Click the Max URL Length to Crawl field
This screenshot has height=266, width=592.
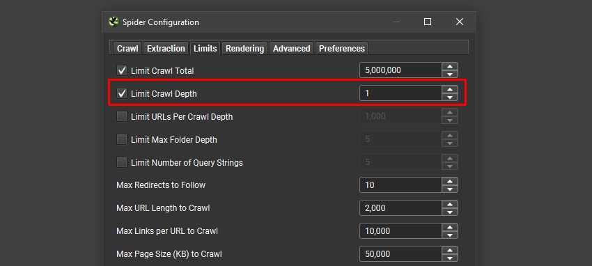[x=400, y=208]
